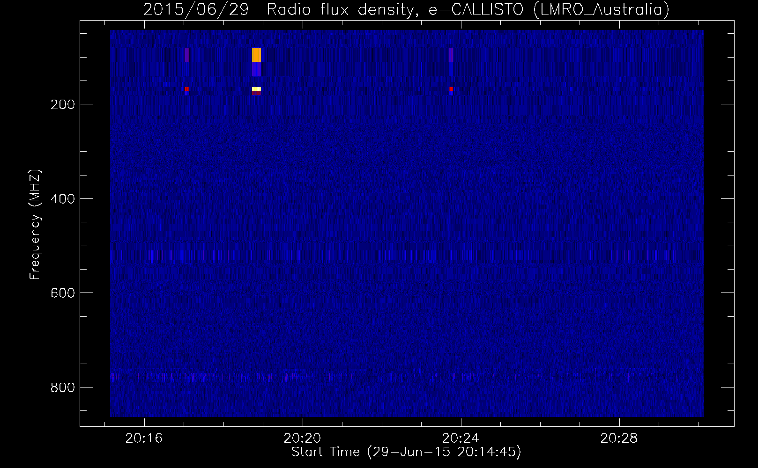Image resolution: width=758 pixels, height=468 pixels.
Task: Click the 'Frequency (MHZ)' y-axis label
Action: point(35,225)
